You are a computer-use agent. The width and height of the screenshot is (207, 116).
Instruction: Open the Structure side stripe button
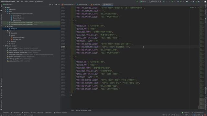click(1, 82)
